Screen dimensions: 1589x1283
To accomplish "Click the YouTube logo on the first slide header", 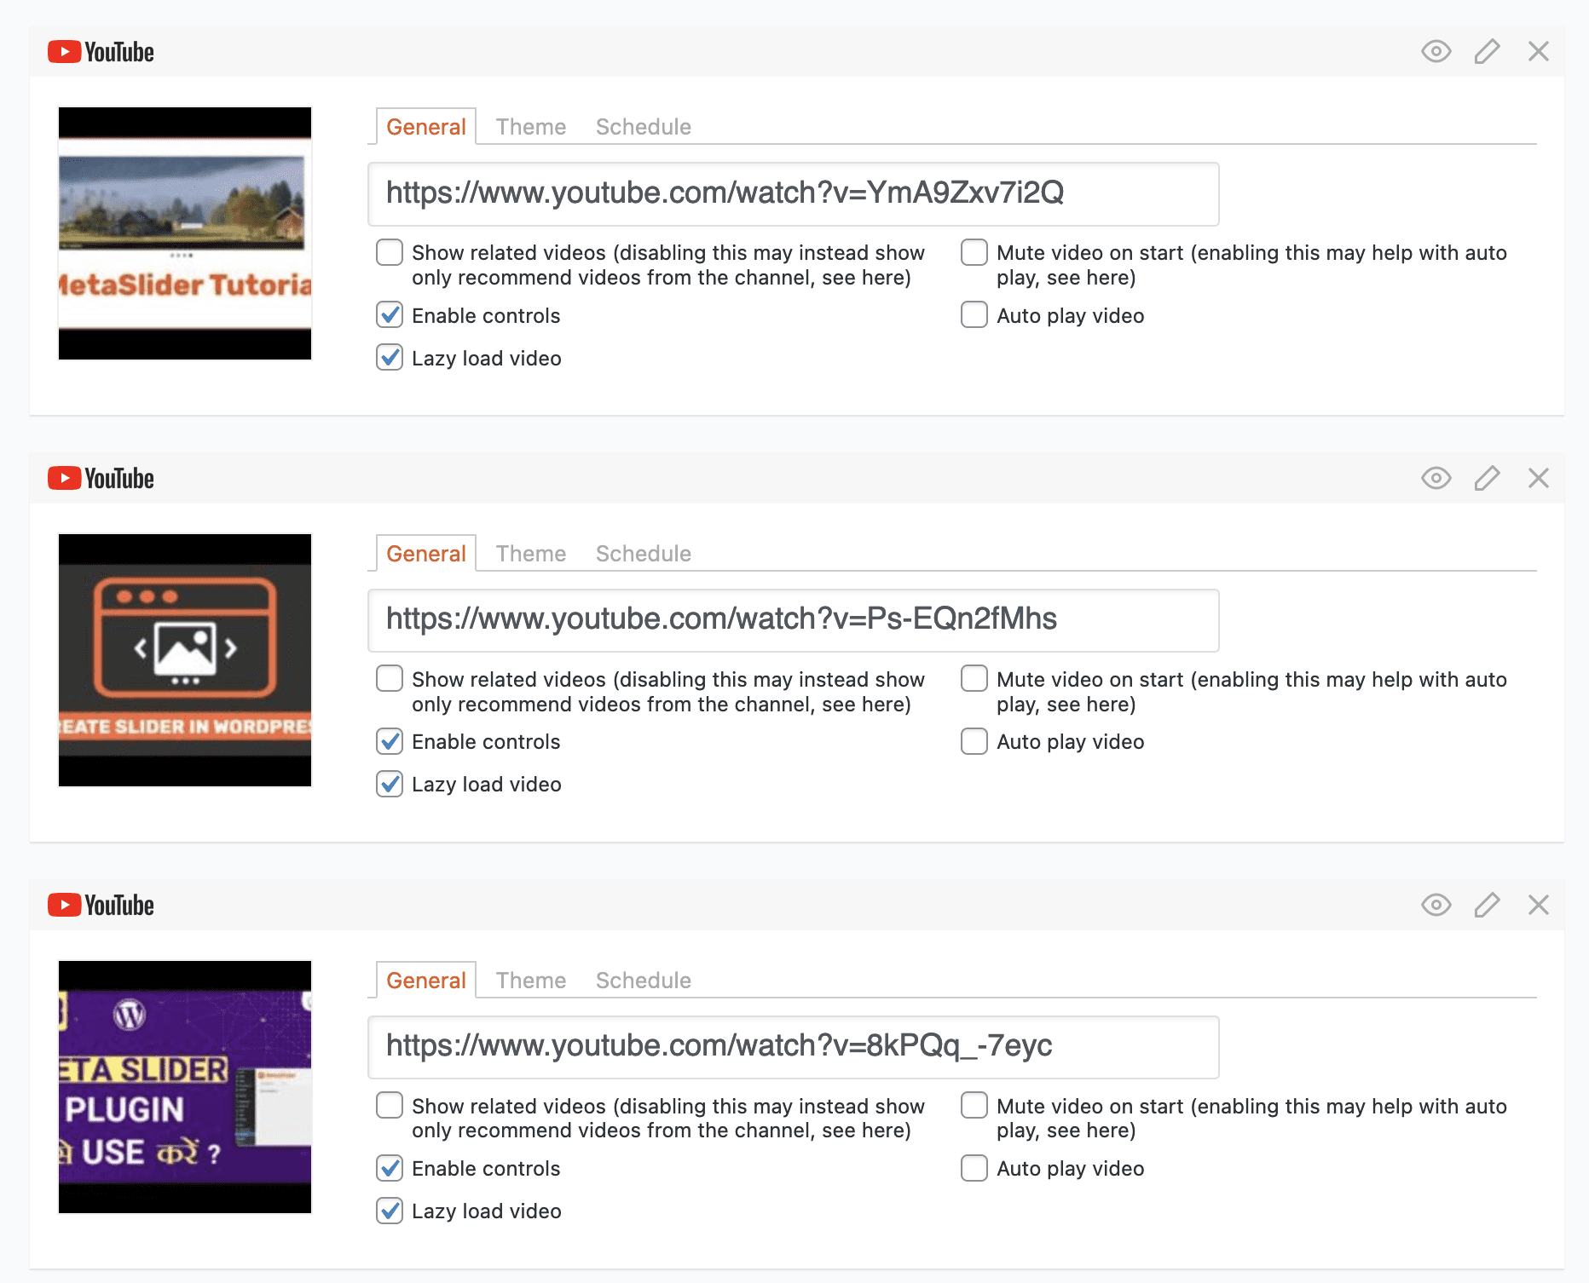I will point(100,51).
